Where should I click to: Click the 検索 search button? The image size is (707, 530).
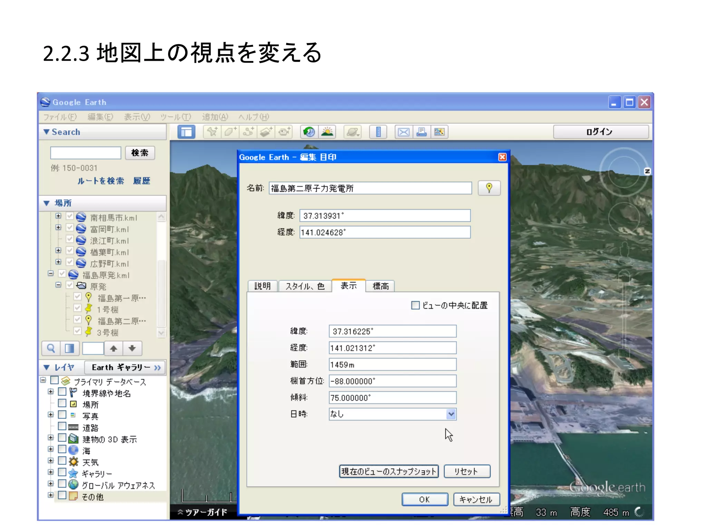click(140, 153)
